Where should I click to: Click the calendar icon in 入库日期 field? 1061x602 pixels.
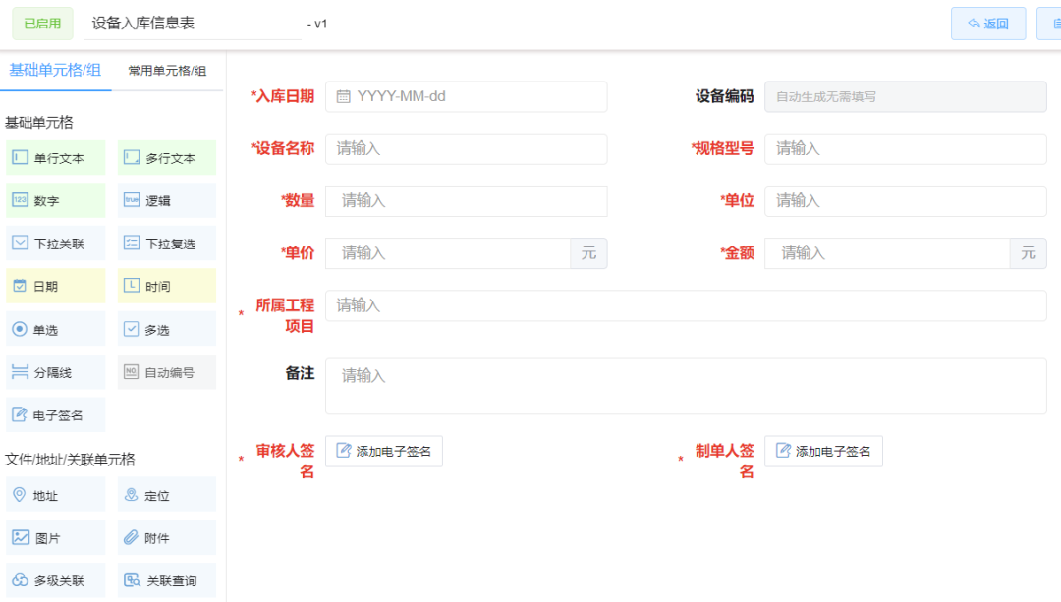[x=343, y=96]
